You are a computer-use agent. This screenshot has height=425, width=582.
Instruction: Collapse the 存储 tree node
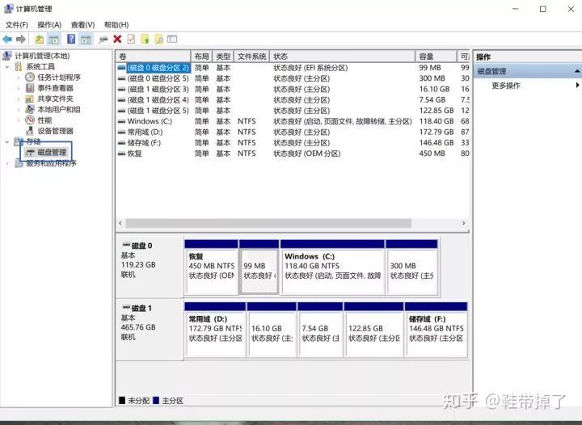coord(7,141)
